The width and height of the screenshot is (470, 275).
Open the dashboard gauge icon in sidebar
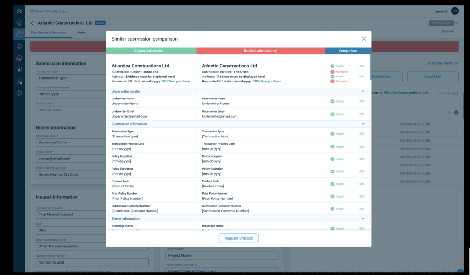19,23
